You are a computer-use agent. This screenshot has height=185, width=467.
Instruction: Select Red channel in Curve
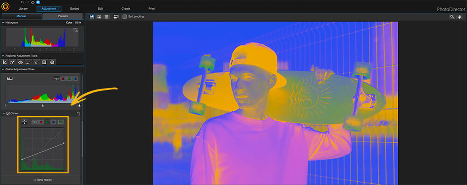pos(41,122)
